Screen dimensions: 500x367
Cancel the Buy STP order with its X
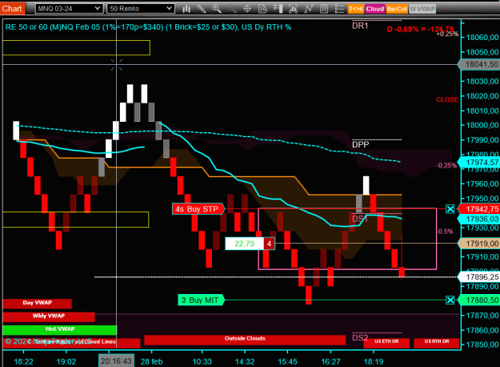[450, 209]
